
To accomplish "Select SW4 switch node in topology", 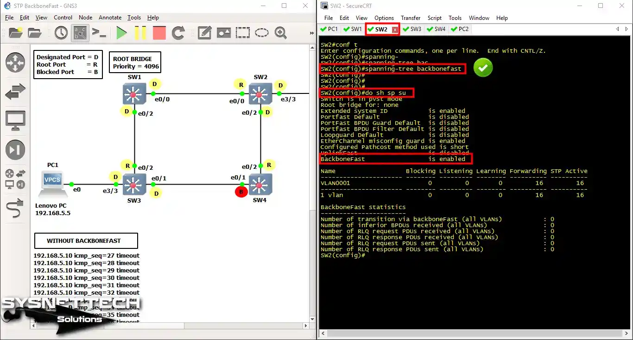I will point(260,184).
